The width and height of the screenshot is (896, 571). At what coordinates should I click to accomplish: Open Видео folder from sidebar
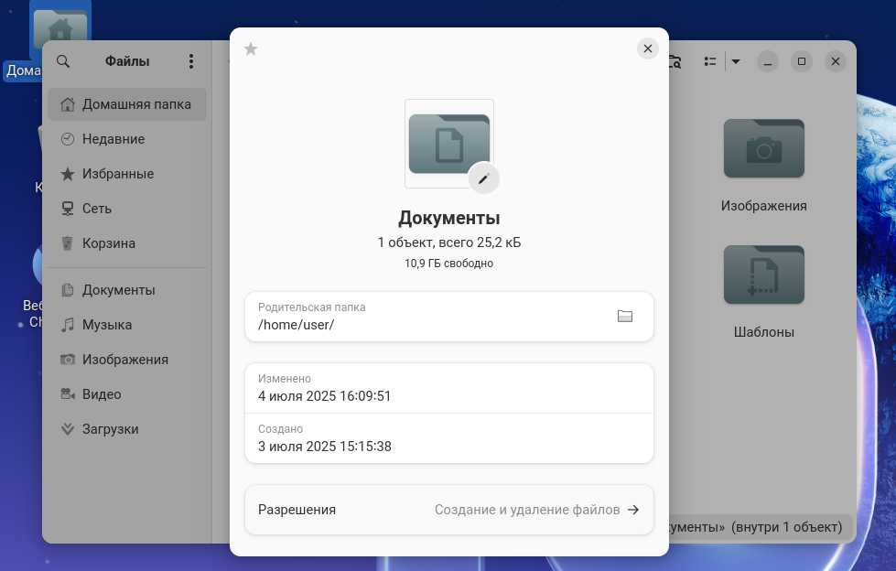(102, 394)
